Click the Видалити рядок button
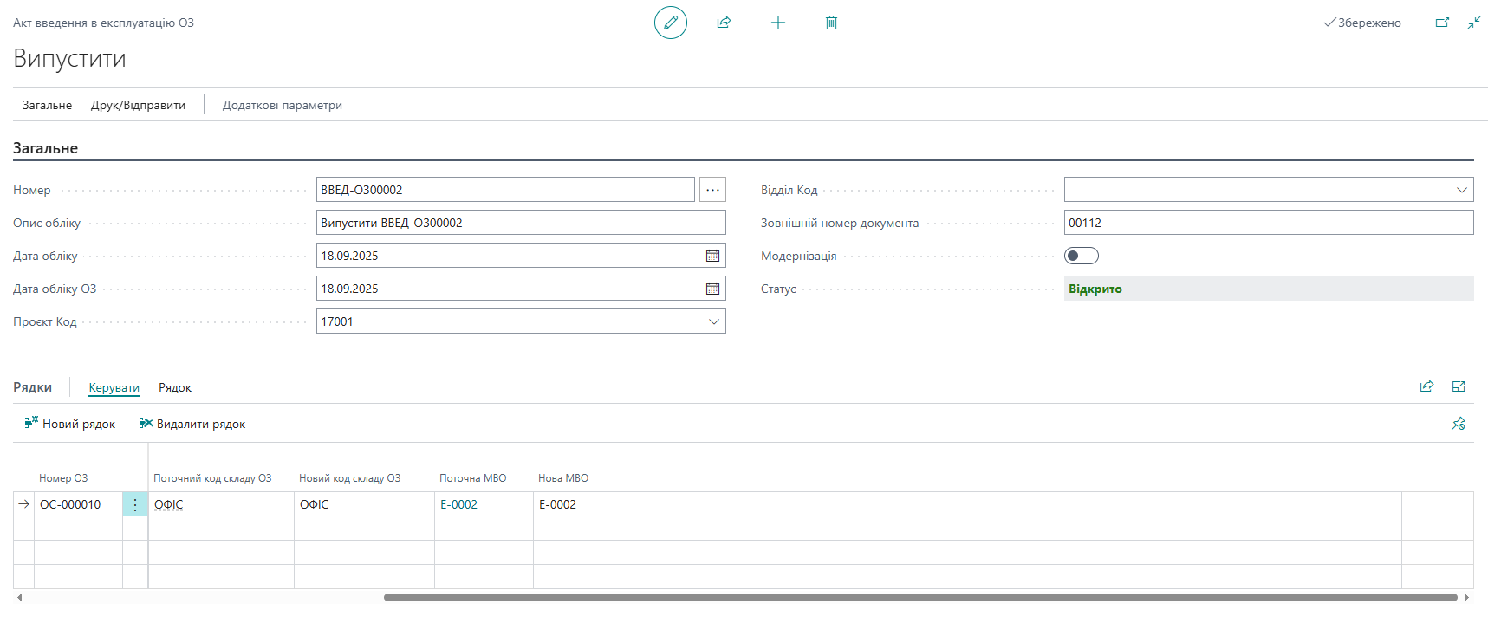The width and height of the screenshot is (1488, 617). (192, 424)
